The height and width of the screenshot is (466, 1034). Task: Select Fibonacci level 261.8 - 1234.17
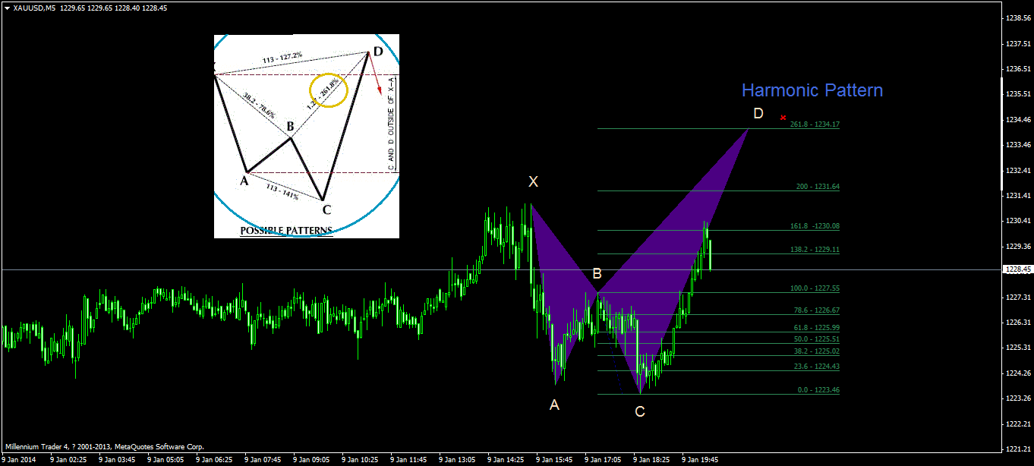pyautogui.click(x=815, y=124)
